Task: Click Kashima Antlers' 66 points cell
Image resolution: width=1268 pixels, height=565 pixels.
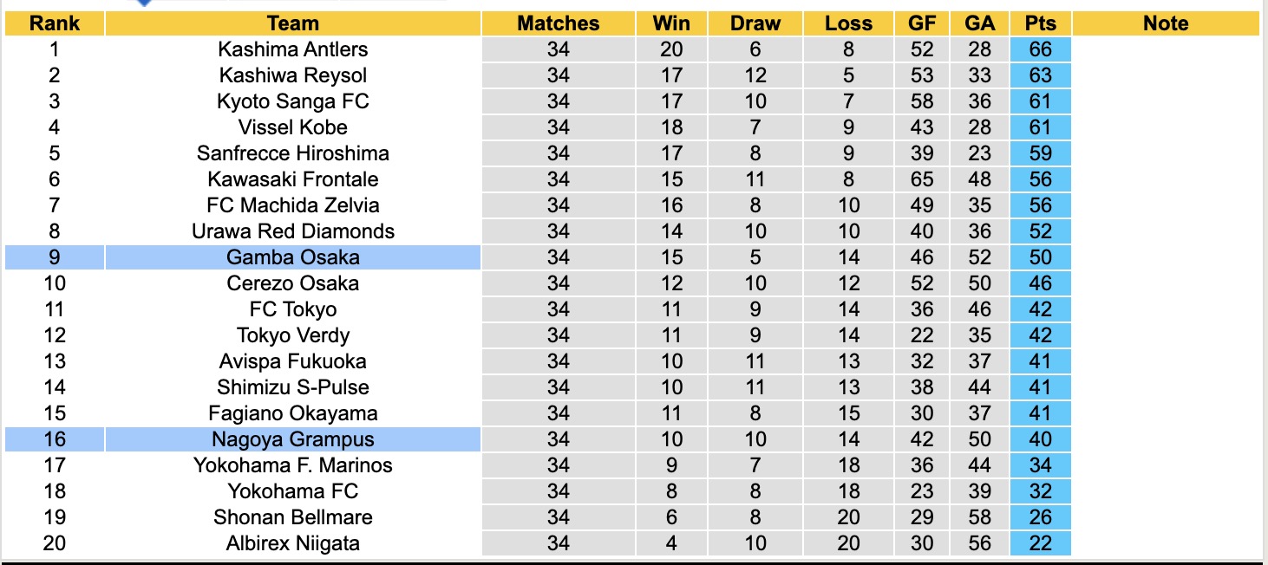Action: coord(1040,49)
